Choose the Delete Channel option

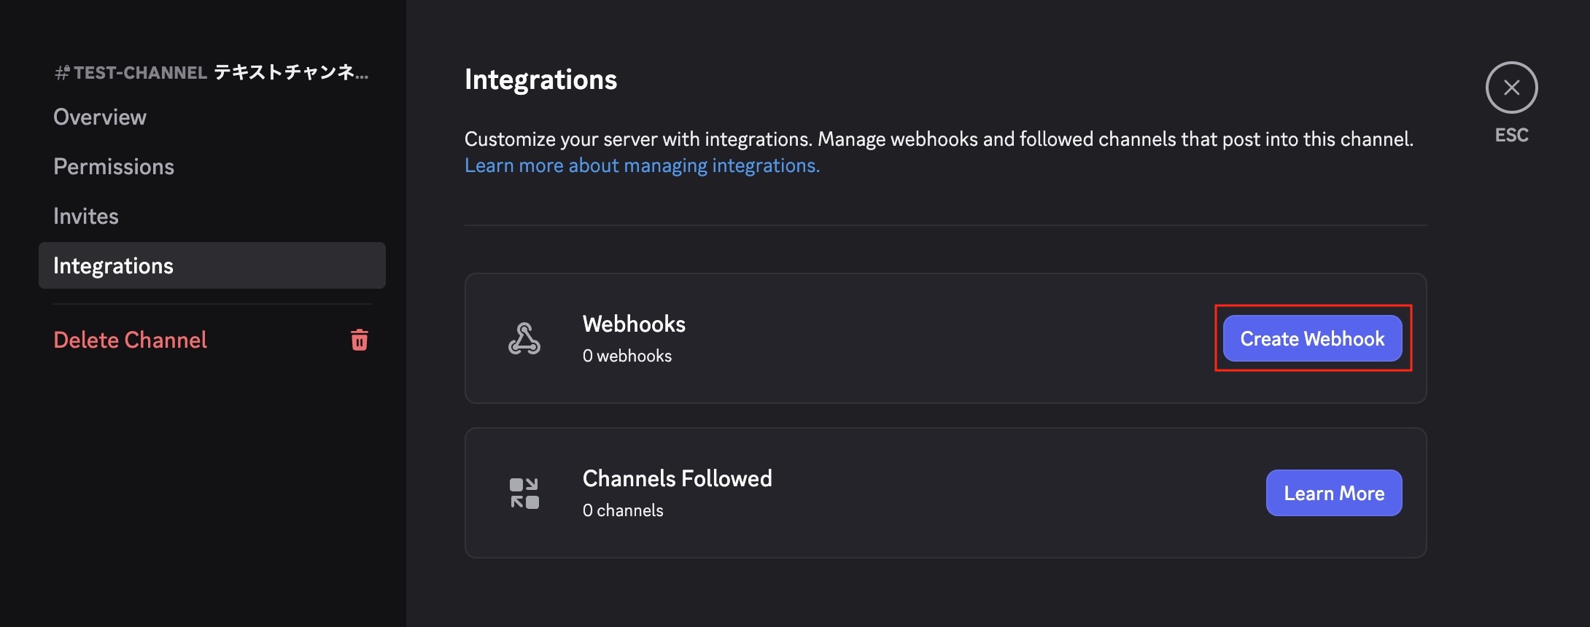(131, 340)
